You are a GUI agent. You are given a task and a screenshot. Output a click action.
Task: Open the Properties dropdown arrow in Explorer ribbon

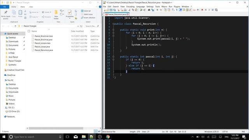pos(70,18)
